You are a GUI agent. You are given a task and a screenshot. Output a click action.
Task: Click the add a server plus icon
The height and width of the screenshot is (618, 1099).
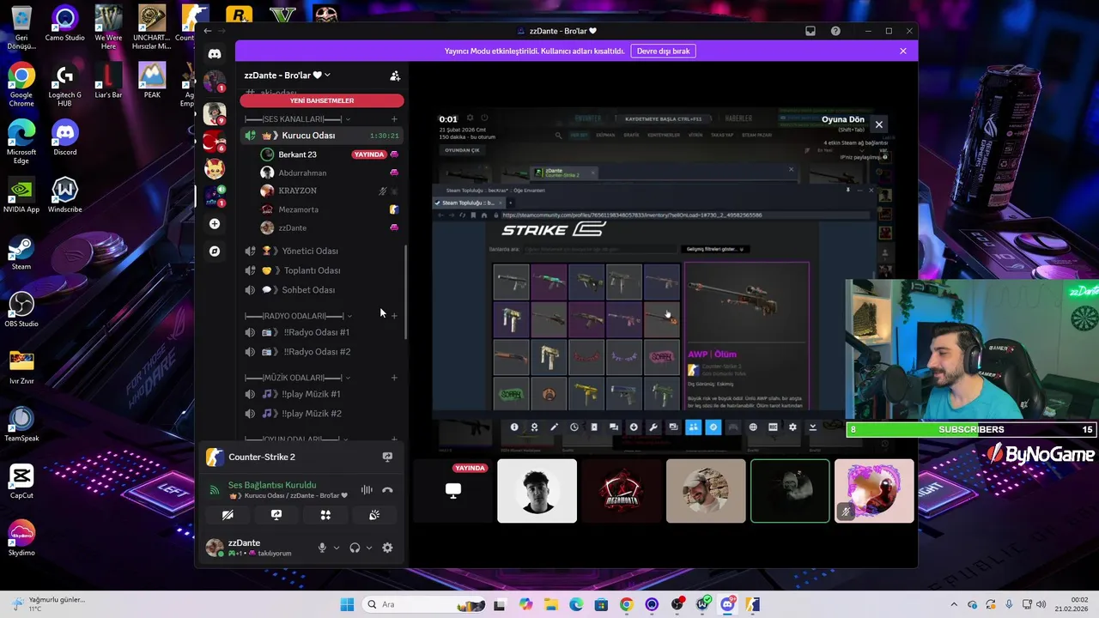[215, 224]
